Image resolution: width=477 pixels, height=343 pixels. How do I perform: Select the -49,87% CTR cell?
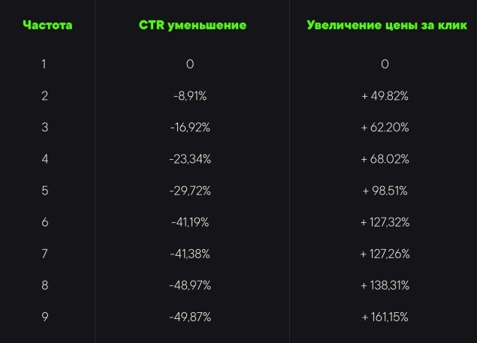click(190, 317)
